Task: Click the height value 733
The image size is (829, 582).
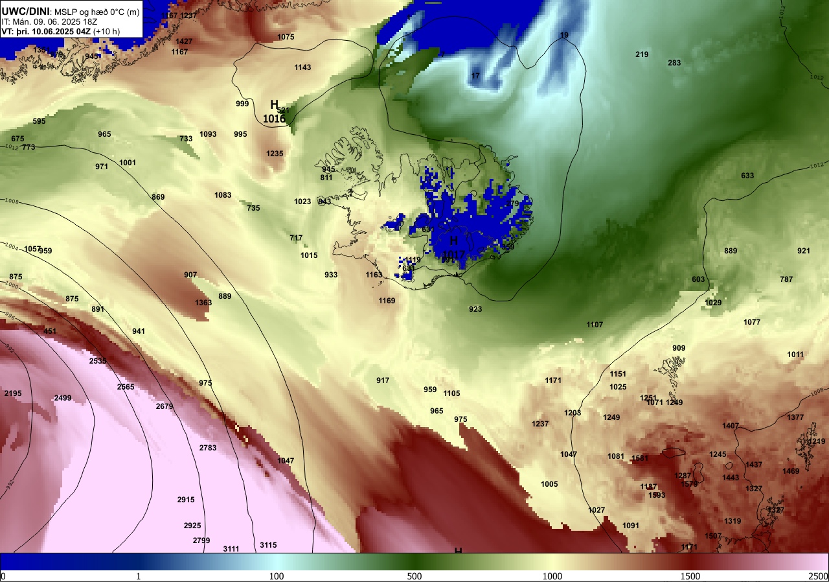Action: pos(186,139)
